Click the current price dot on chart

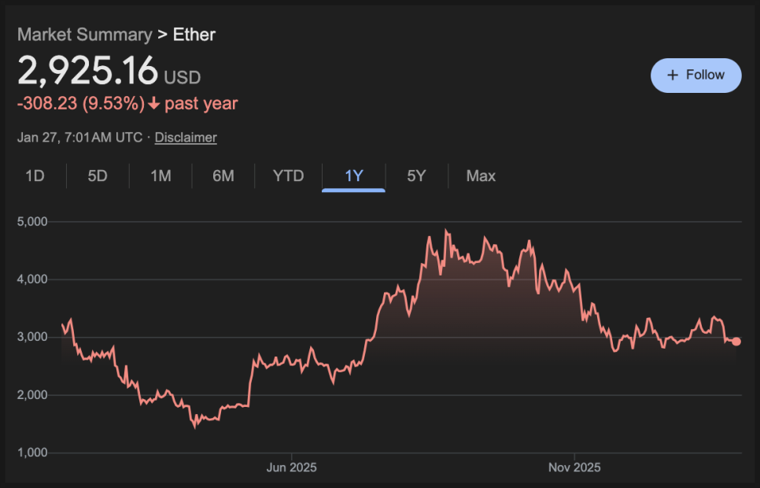click(736, 342)
